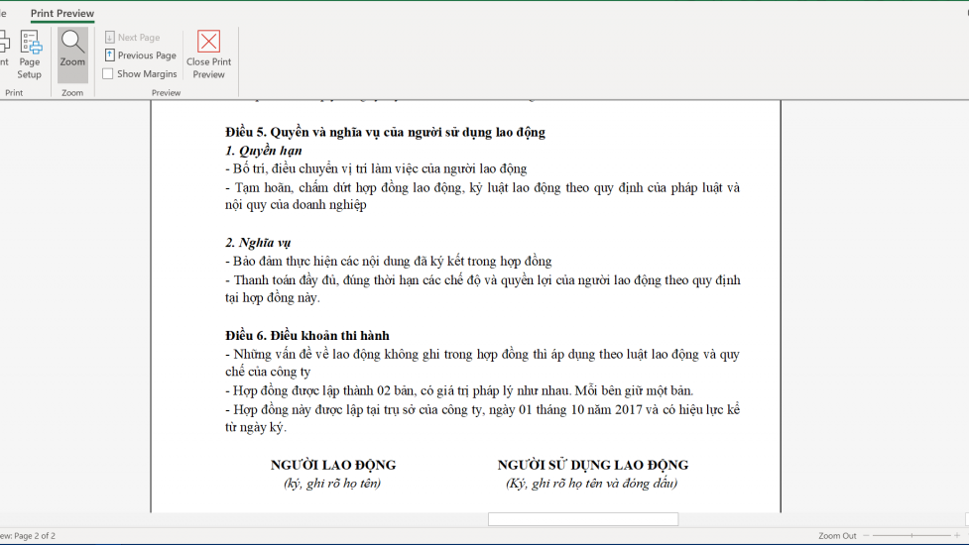Click '(Ký, ghi rõ họ tên và đóng dấu)' text
Image resolution: width=969 pixels, height=545 pixels.
click(591, 484)
